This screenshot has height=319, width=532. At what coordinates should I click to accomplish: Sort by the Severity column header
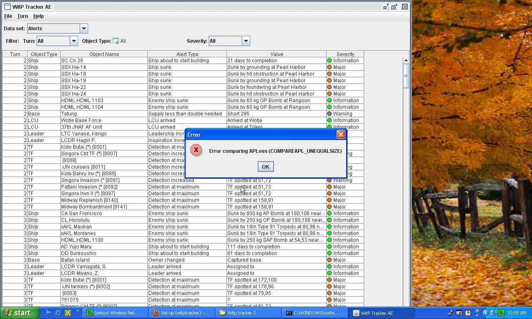point(345,54)
